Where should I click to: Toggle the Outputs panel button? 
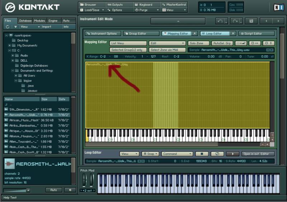pyautogui.click(x=119, y=5)
